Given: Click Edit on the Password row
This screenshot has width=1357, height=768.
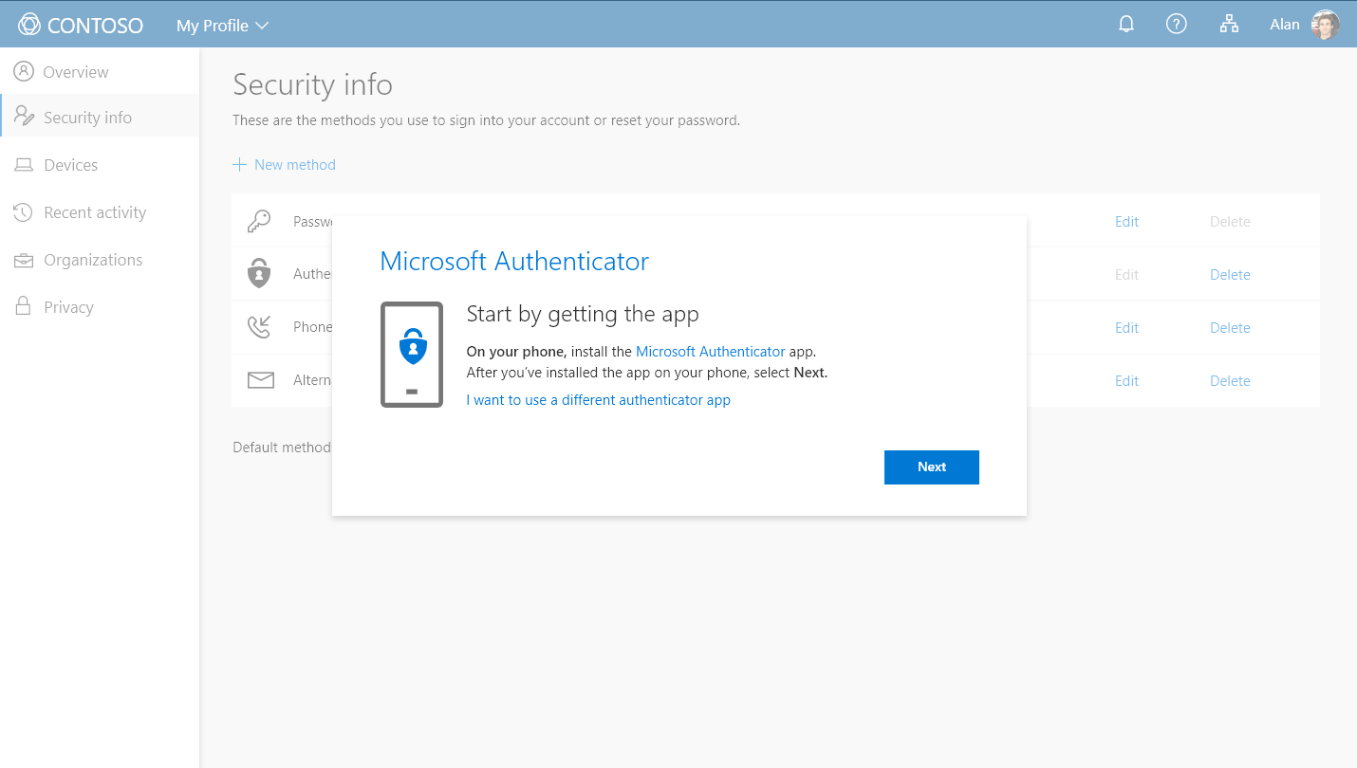Looking at the screenshot, I should pos(1126,221).
